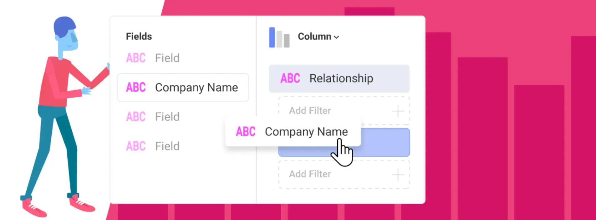Click the plus icon in upper Add Filter
This screenshot has height=220, width=596.
coord(398,111)
